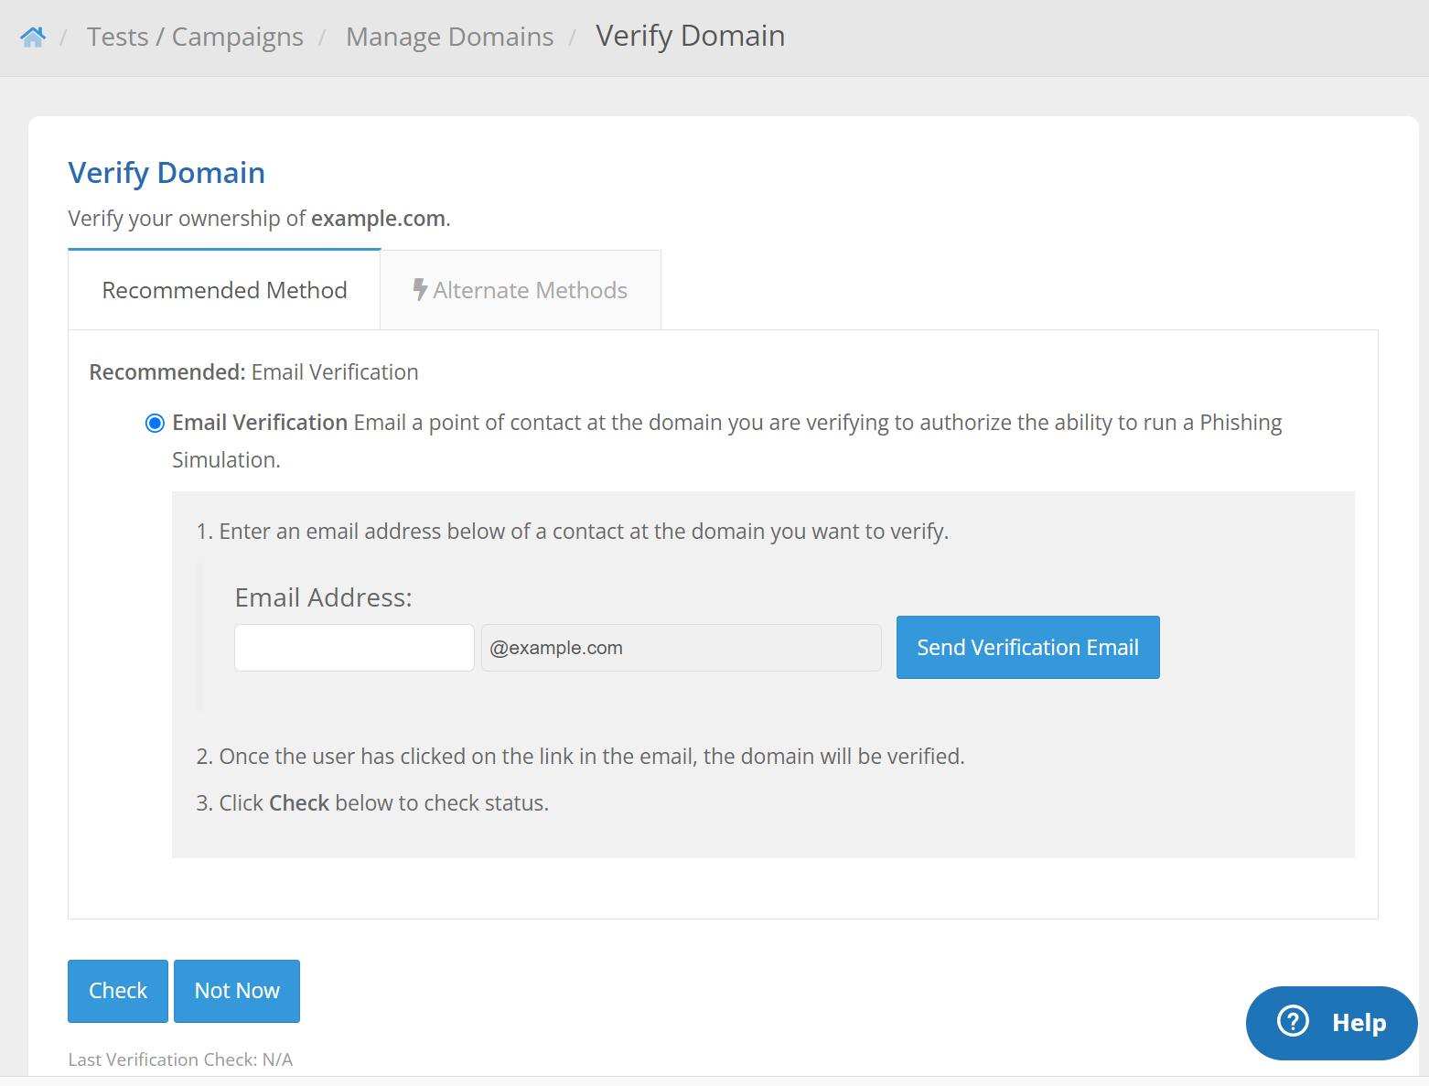Click the bold example.com domain name text
This screenshot has width=1429, height=1086.
click(378, 219)
